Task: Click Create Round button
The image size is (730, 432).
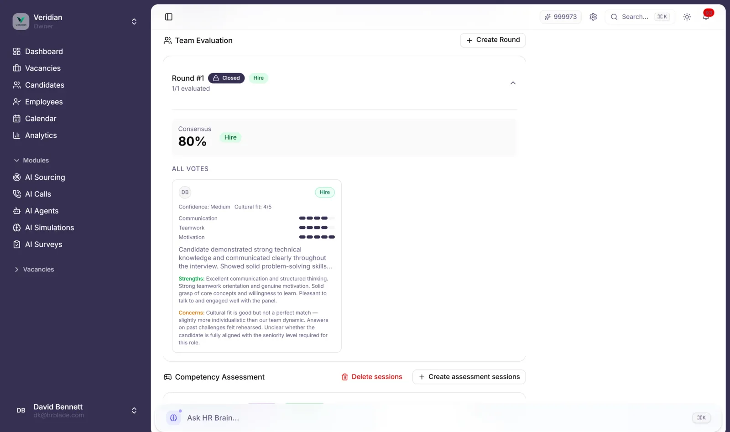Action: click(493, 40)
